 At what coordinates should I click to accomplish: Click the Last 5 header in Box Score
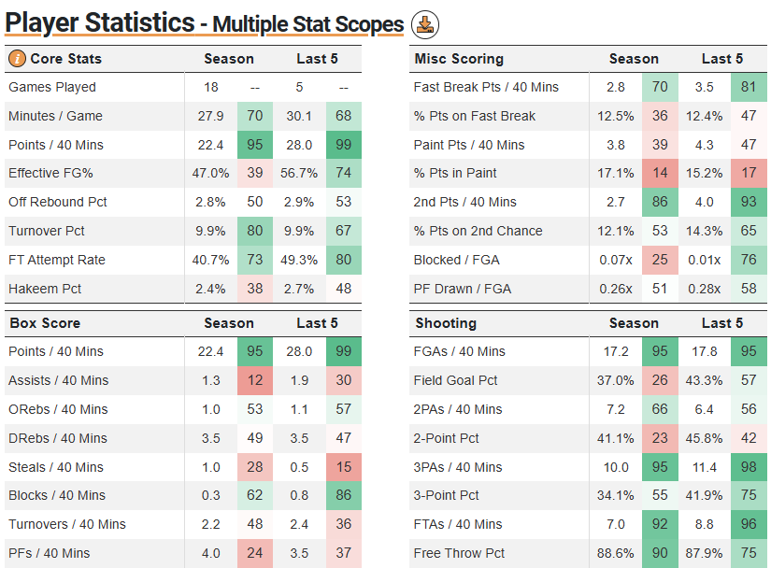coord(318,323)
